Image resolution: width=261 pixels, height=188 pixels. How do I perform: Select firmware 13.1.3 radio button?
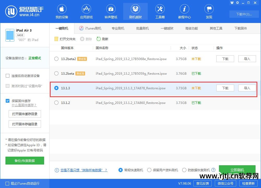pyautogui.click(x=56, y=88)
